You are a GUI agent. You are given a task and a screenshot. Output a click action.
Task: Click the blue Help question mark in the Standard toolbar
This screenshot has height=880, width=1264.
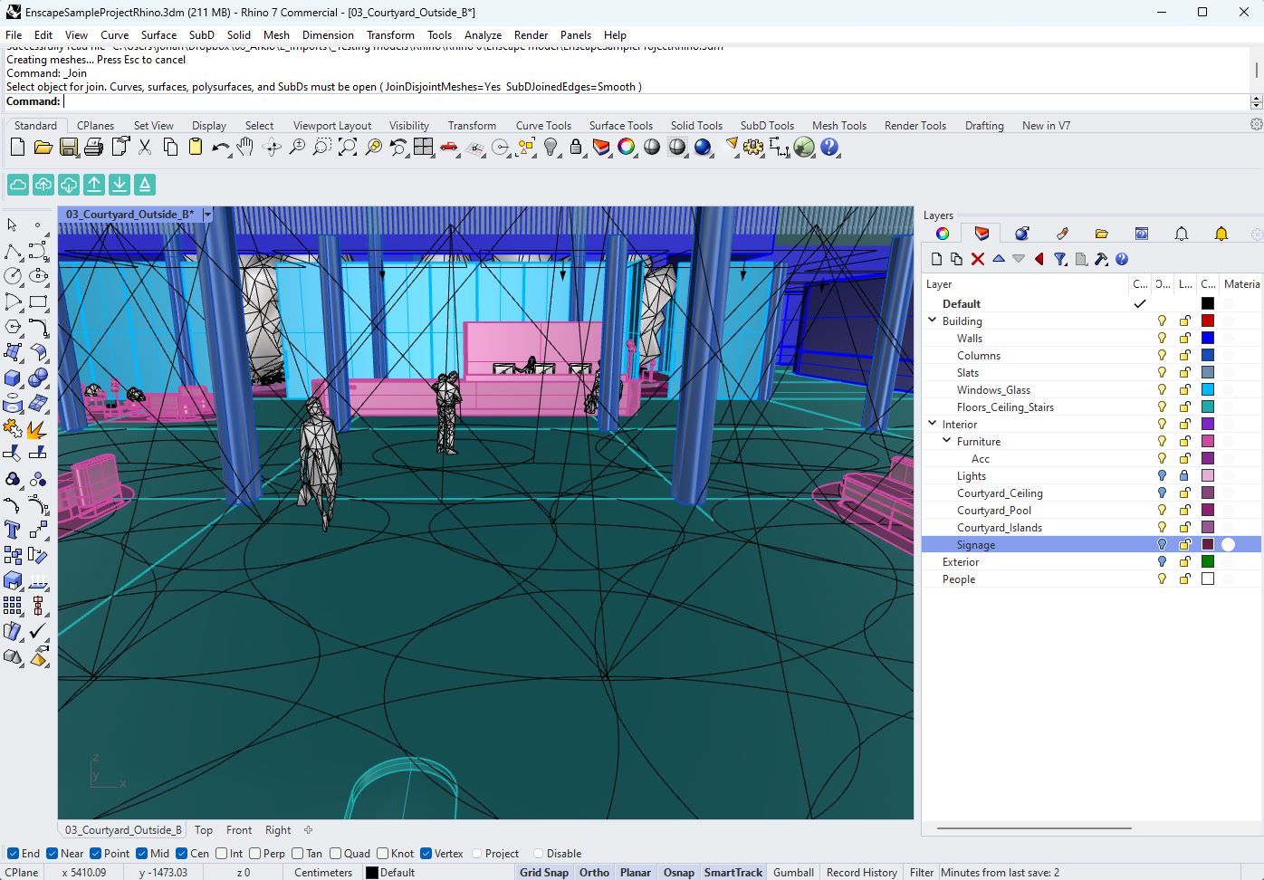[829, 147]
